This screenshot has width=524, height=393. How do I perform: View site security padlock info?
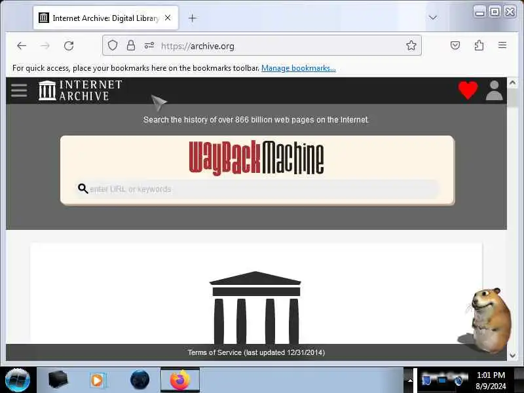(131, 45)
